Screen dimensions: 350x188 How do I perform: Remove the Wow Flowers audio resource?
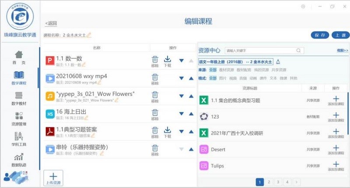coord(155,97)
